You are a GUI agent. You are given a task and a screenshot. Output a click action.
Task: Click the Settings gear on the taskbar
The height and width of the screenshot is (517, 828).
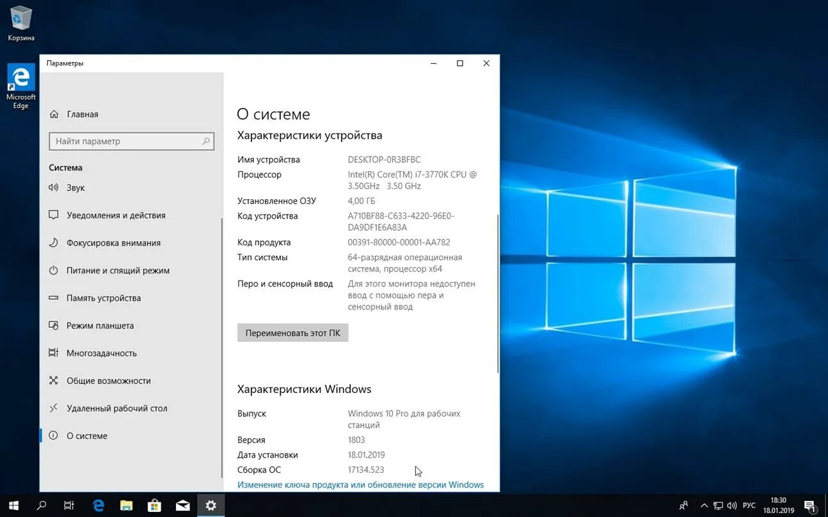[211, 505]
